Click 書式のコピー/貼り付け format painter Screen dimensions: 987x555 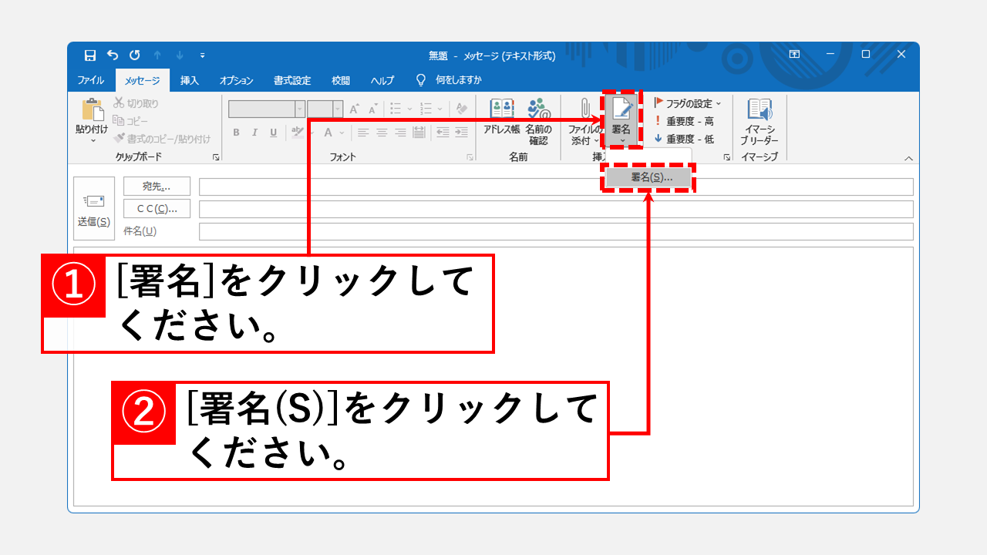point(162,139)
